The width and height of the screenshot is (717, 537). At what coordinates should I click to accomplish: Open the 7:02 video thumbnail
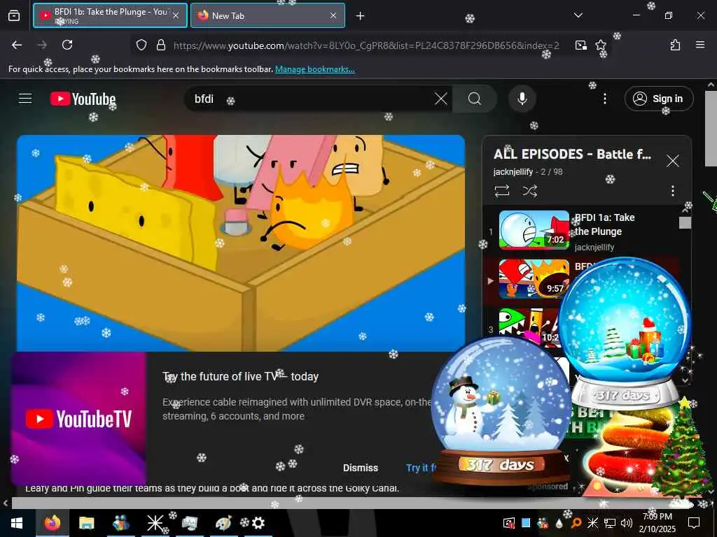pyautogui.click(x=534, y=229)
